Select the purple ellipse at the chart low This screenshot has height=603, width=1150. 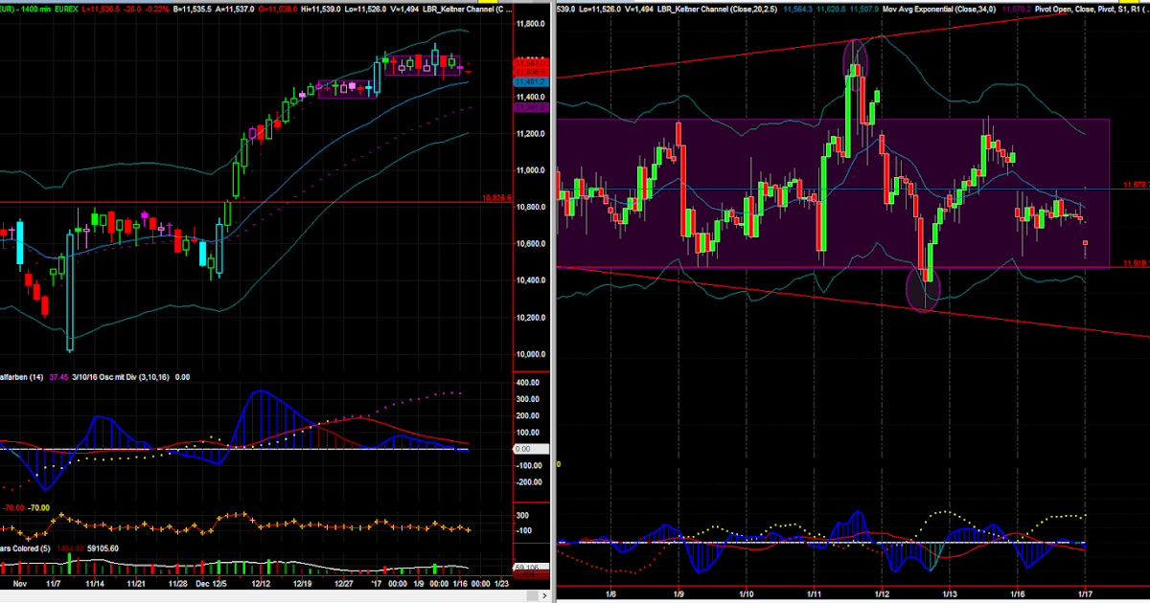(924, 289)
